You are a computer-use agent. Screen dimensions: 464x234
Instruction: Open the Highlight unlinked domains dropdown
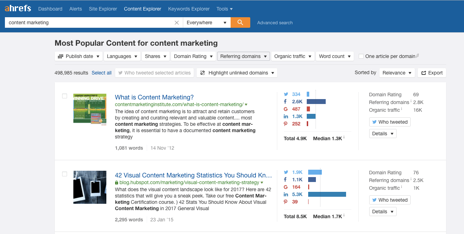(x=237, y=73)
